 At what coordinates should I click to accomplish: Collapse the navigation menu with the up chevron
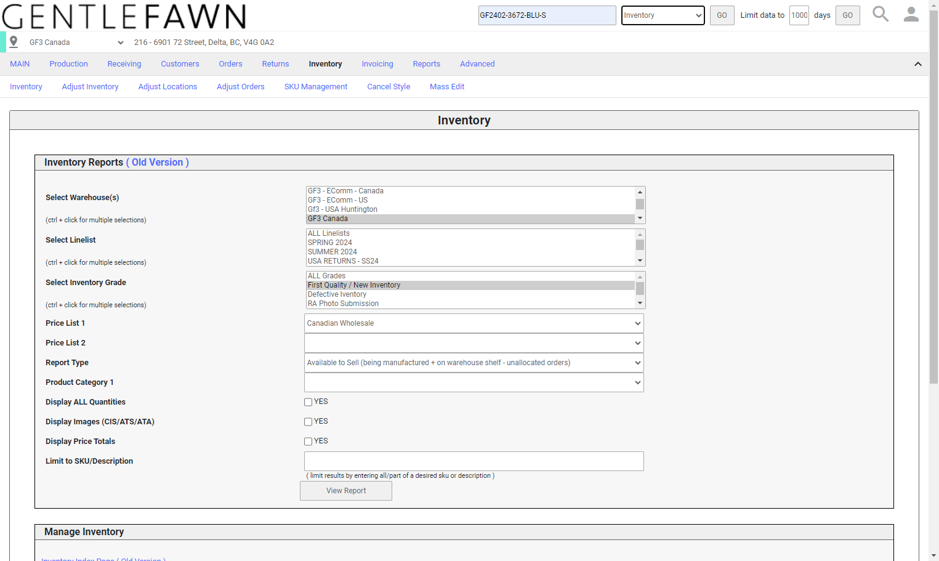click(917, 64)
